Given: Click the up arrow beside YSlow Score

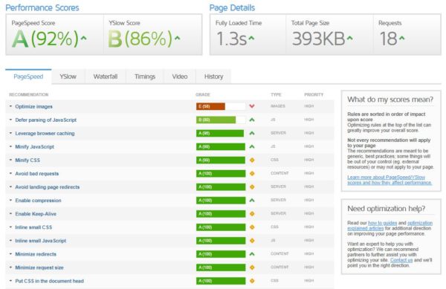Looking at the screenshot, I should (177, 37).
